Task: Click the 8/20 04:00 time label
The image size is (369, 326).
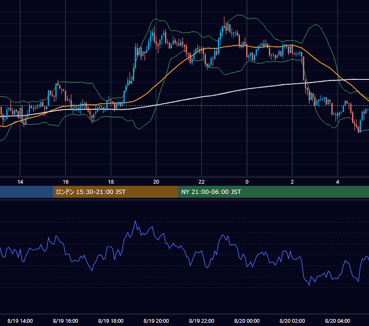Action: pos(338,321)
